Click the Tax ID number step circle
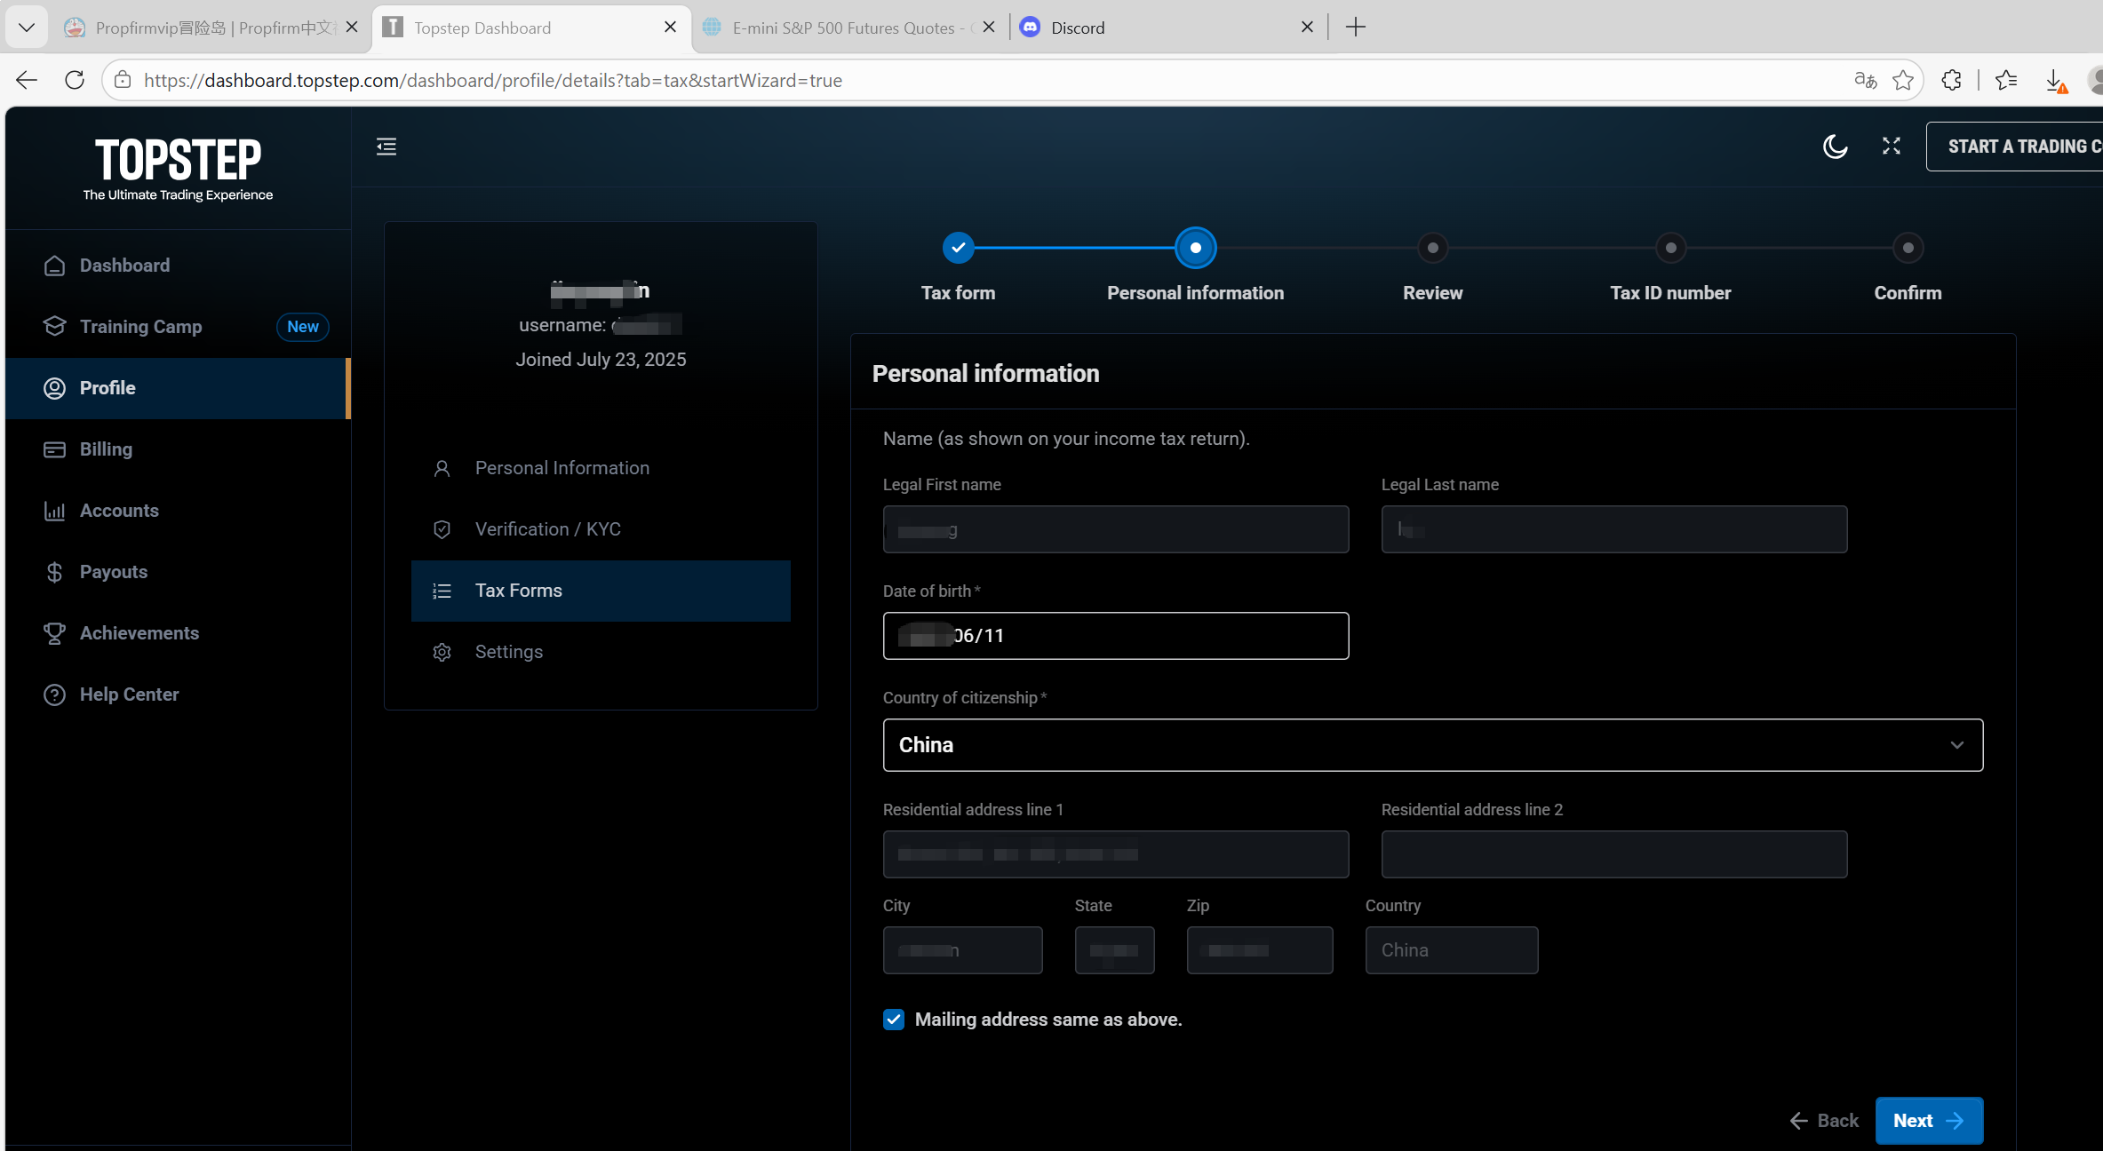The height and width of the screenshot is (1151, 2103). pos(1670,248)
